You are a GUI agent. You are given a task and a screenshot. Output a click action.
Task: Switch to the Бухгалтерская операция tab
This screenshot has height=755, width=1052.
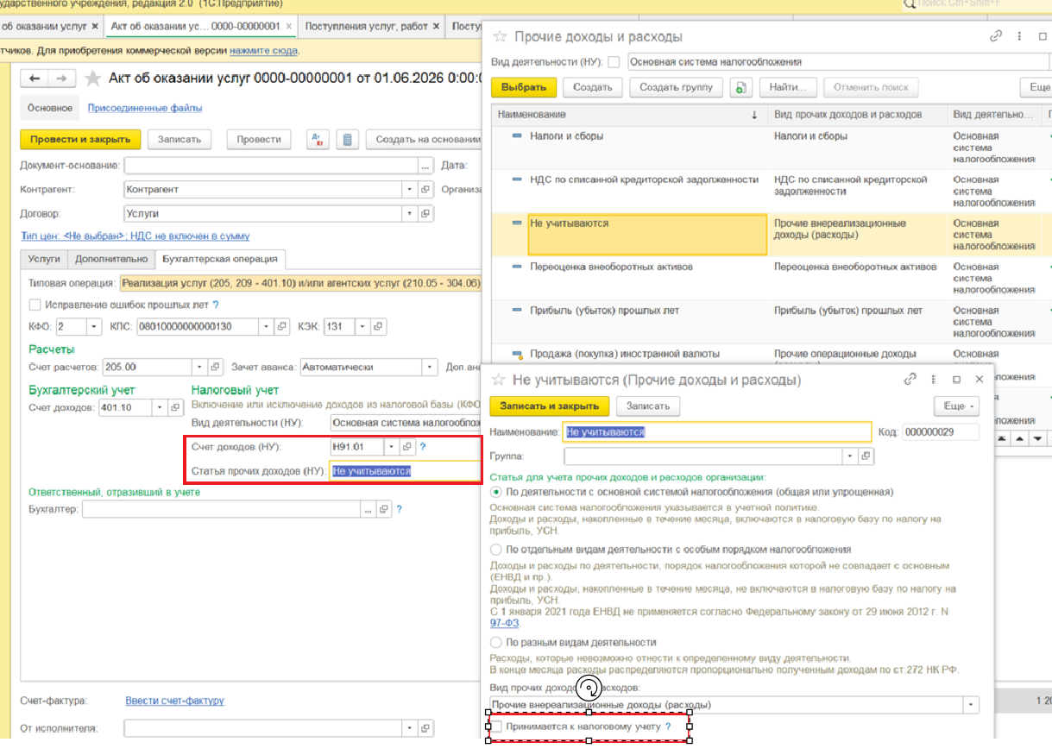[x=220, y=259]
